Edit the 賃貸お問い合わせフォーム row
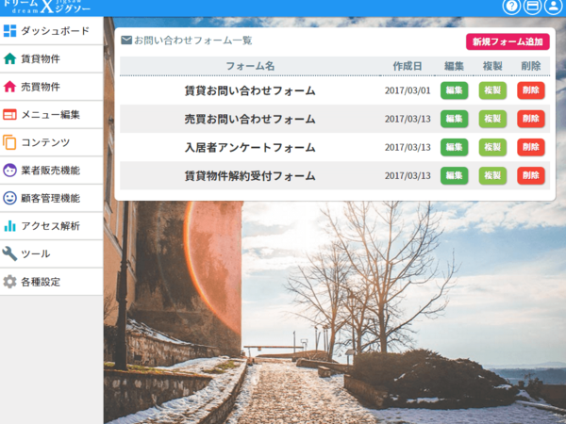This screenshot has height=424, width=566. pos(454,90)
